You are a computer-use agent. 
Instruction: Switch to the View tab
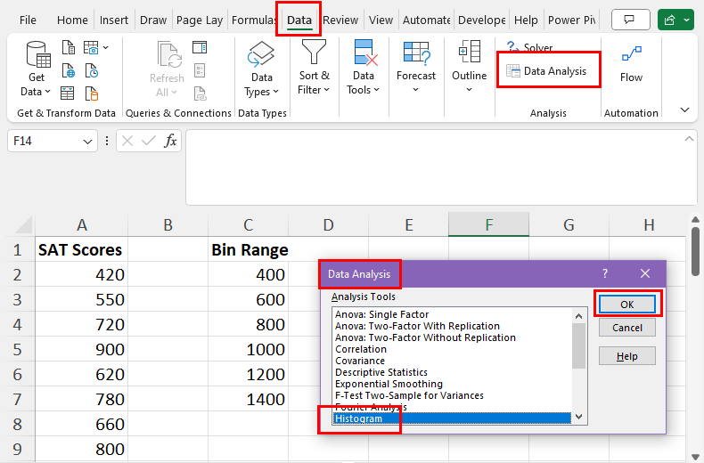coord(381,20)
